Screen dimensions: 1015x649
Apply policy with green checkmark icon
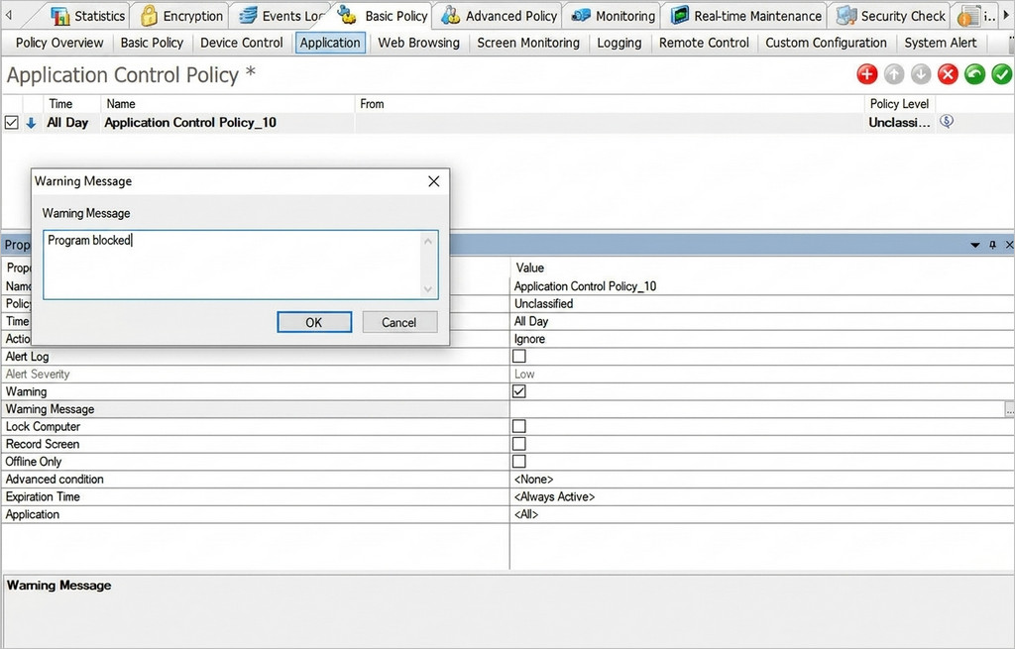(1001, 74)
